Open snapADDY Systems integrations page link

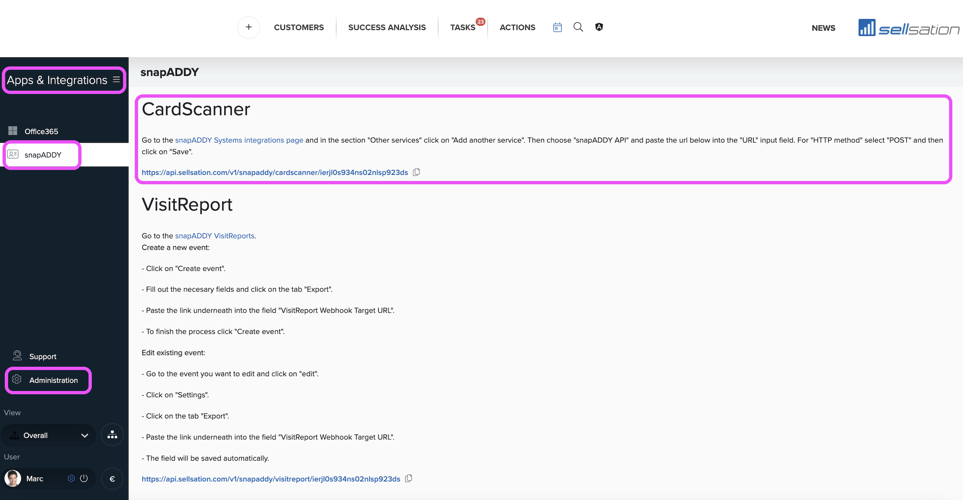[239, 140]
